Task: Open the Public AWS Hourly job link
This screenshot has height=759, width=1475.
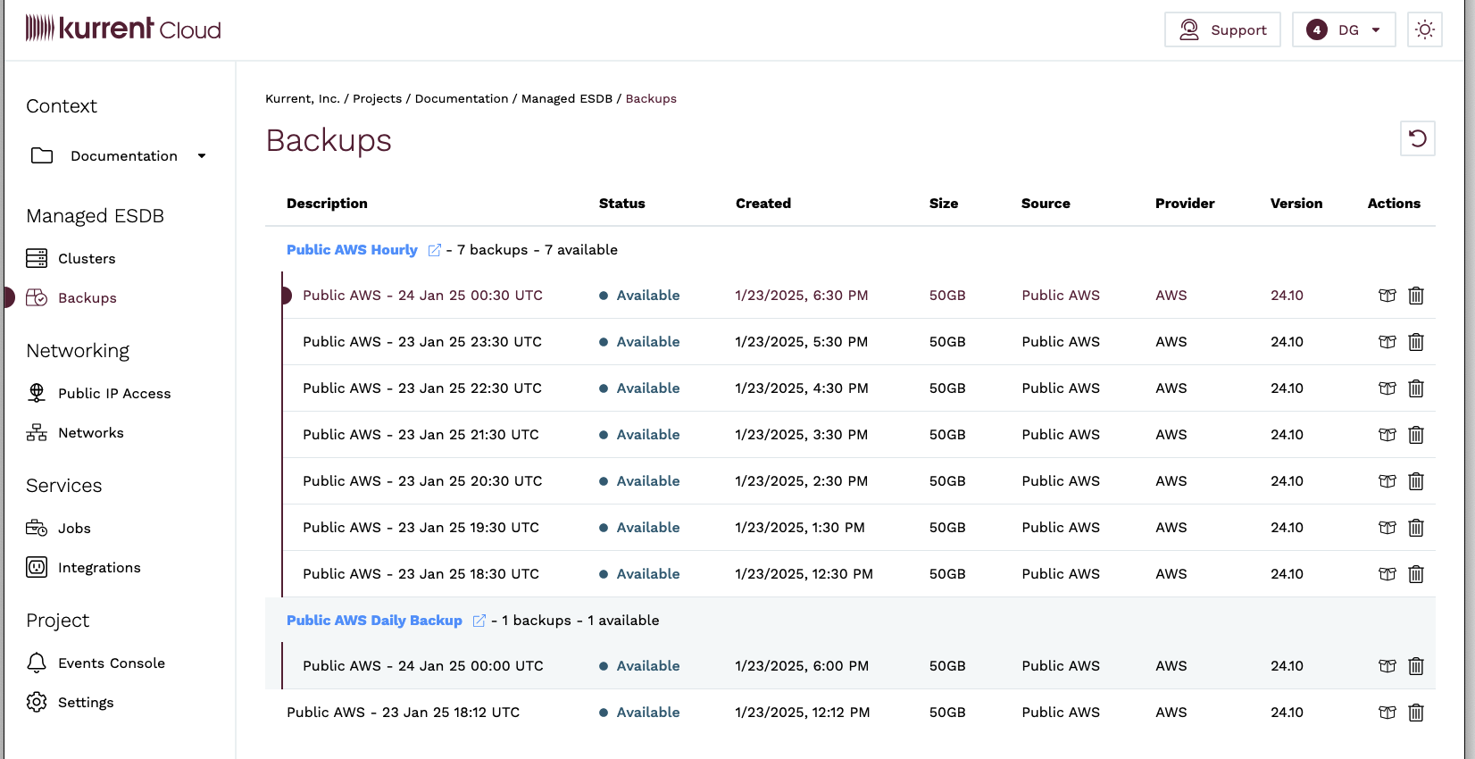Action: 352,250
